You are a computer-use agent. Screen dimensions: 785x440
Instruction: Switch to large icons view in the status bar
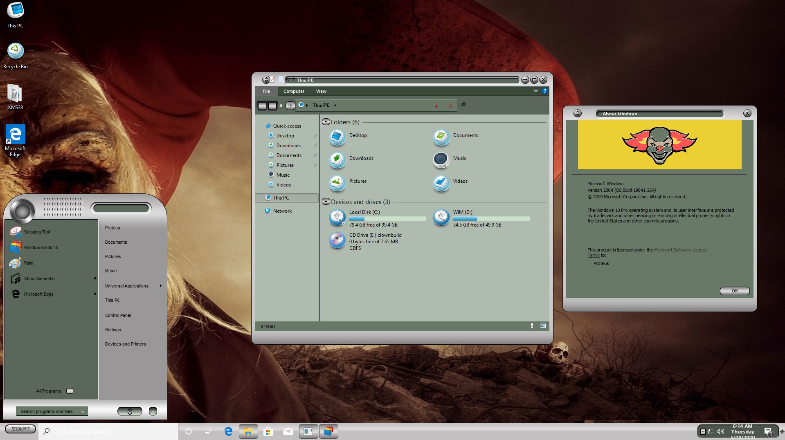tap(543, 326)
